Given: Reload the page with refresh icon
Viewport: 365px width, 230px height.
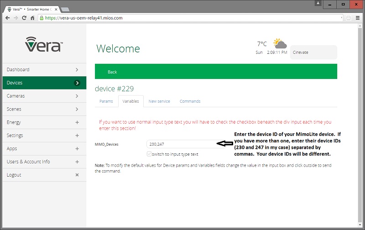Looking at the screenshot, I should (x=24, y=18).
